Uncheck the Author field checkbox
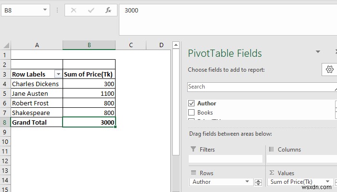337x192 pixels. (x=191, y=103)
